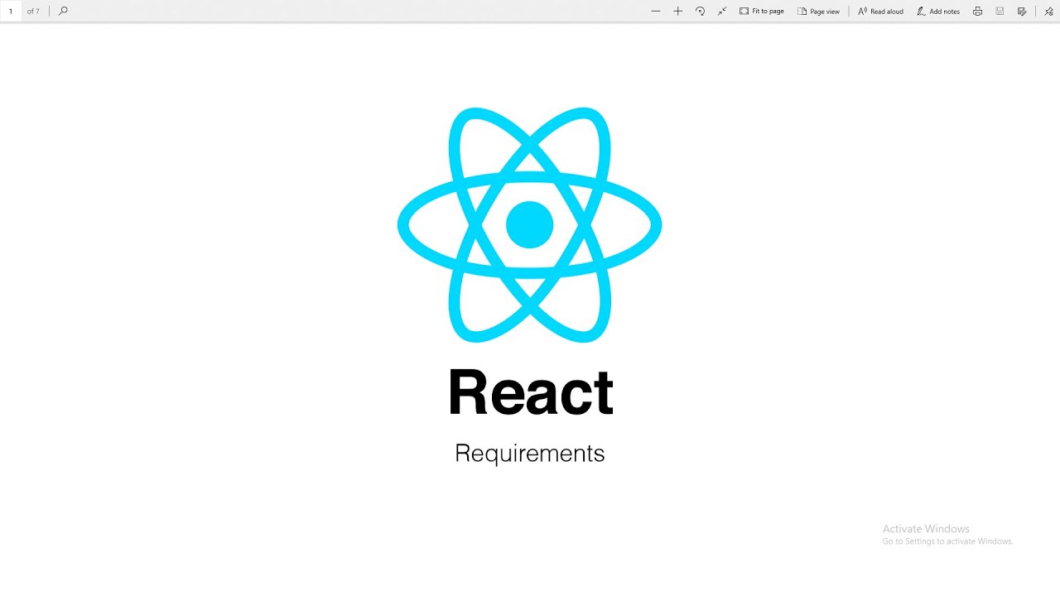This screenshot has width=1060, height=596.
Task: Start Read aloud
Action: [880, 11]
